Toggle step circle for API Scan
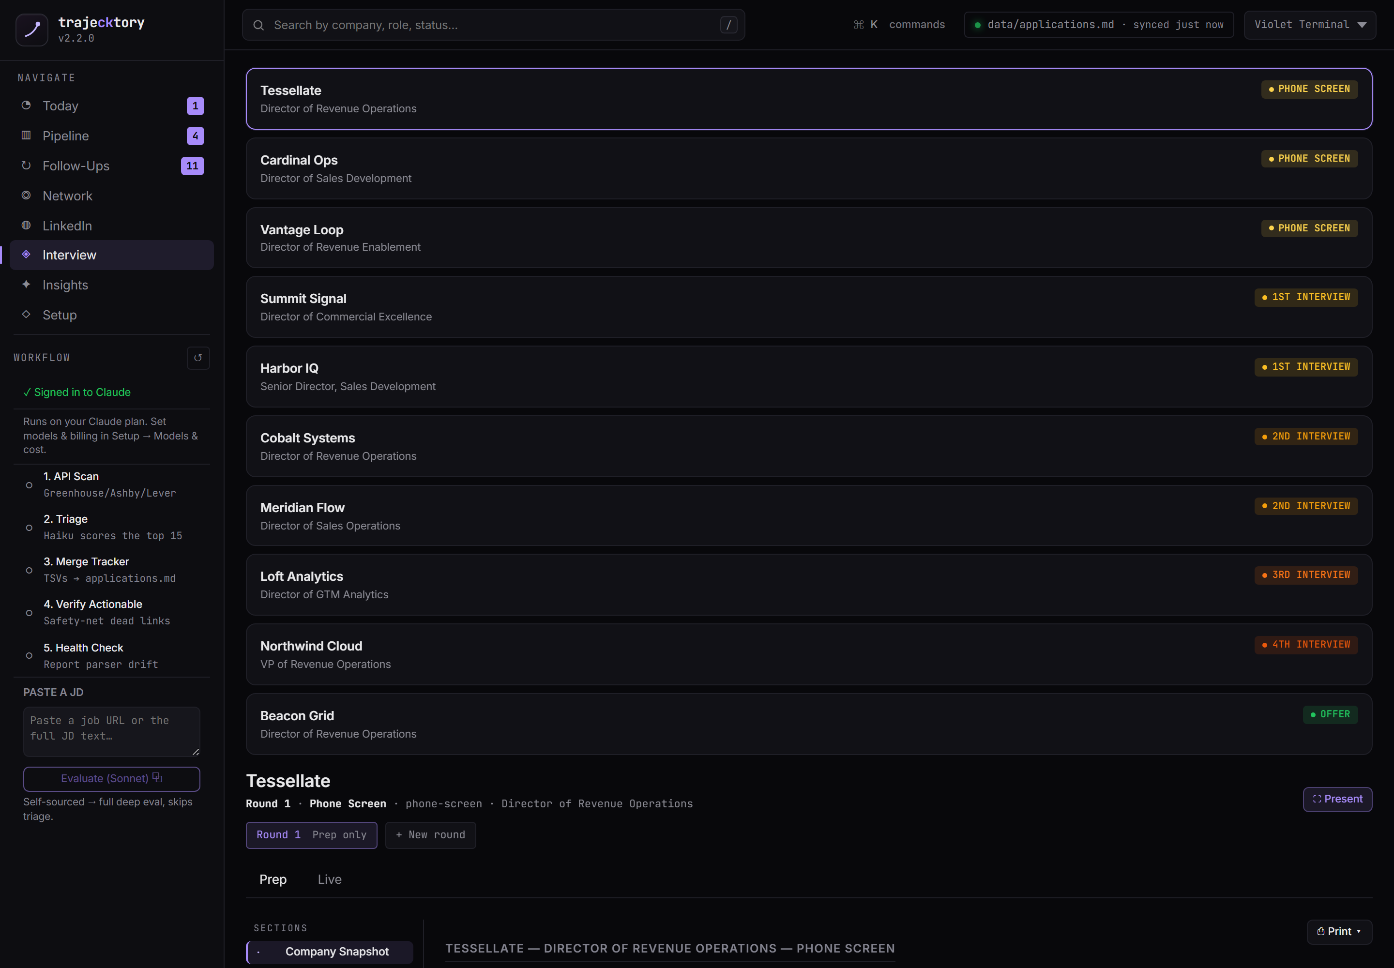This screenshot has width=1394, height=968. 29,485
